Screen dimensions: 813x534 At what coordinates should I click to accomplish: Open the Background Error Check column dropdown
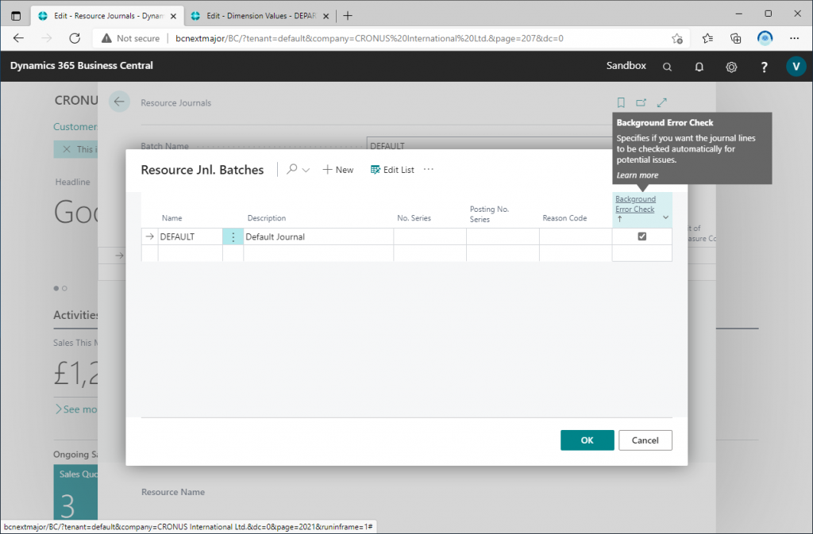(x=665, y=217)
